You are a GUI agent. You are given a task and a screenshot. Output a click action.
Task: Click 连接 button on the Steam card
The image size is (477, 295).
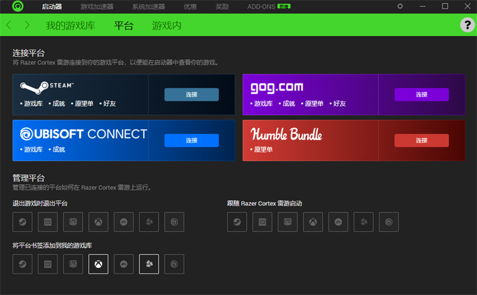191,95
